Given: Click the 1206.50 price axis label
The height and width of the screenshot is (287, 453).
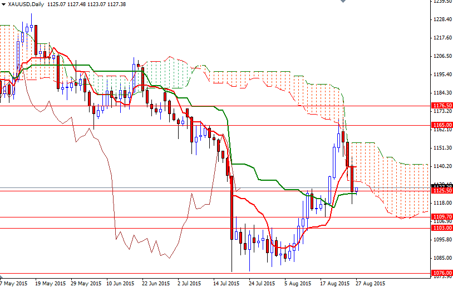Looking at the screenshot, I should point(442,56).
